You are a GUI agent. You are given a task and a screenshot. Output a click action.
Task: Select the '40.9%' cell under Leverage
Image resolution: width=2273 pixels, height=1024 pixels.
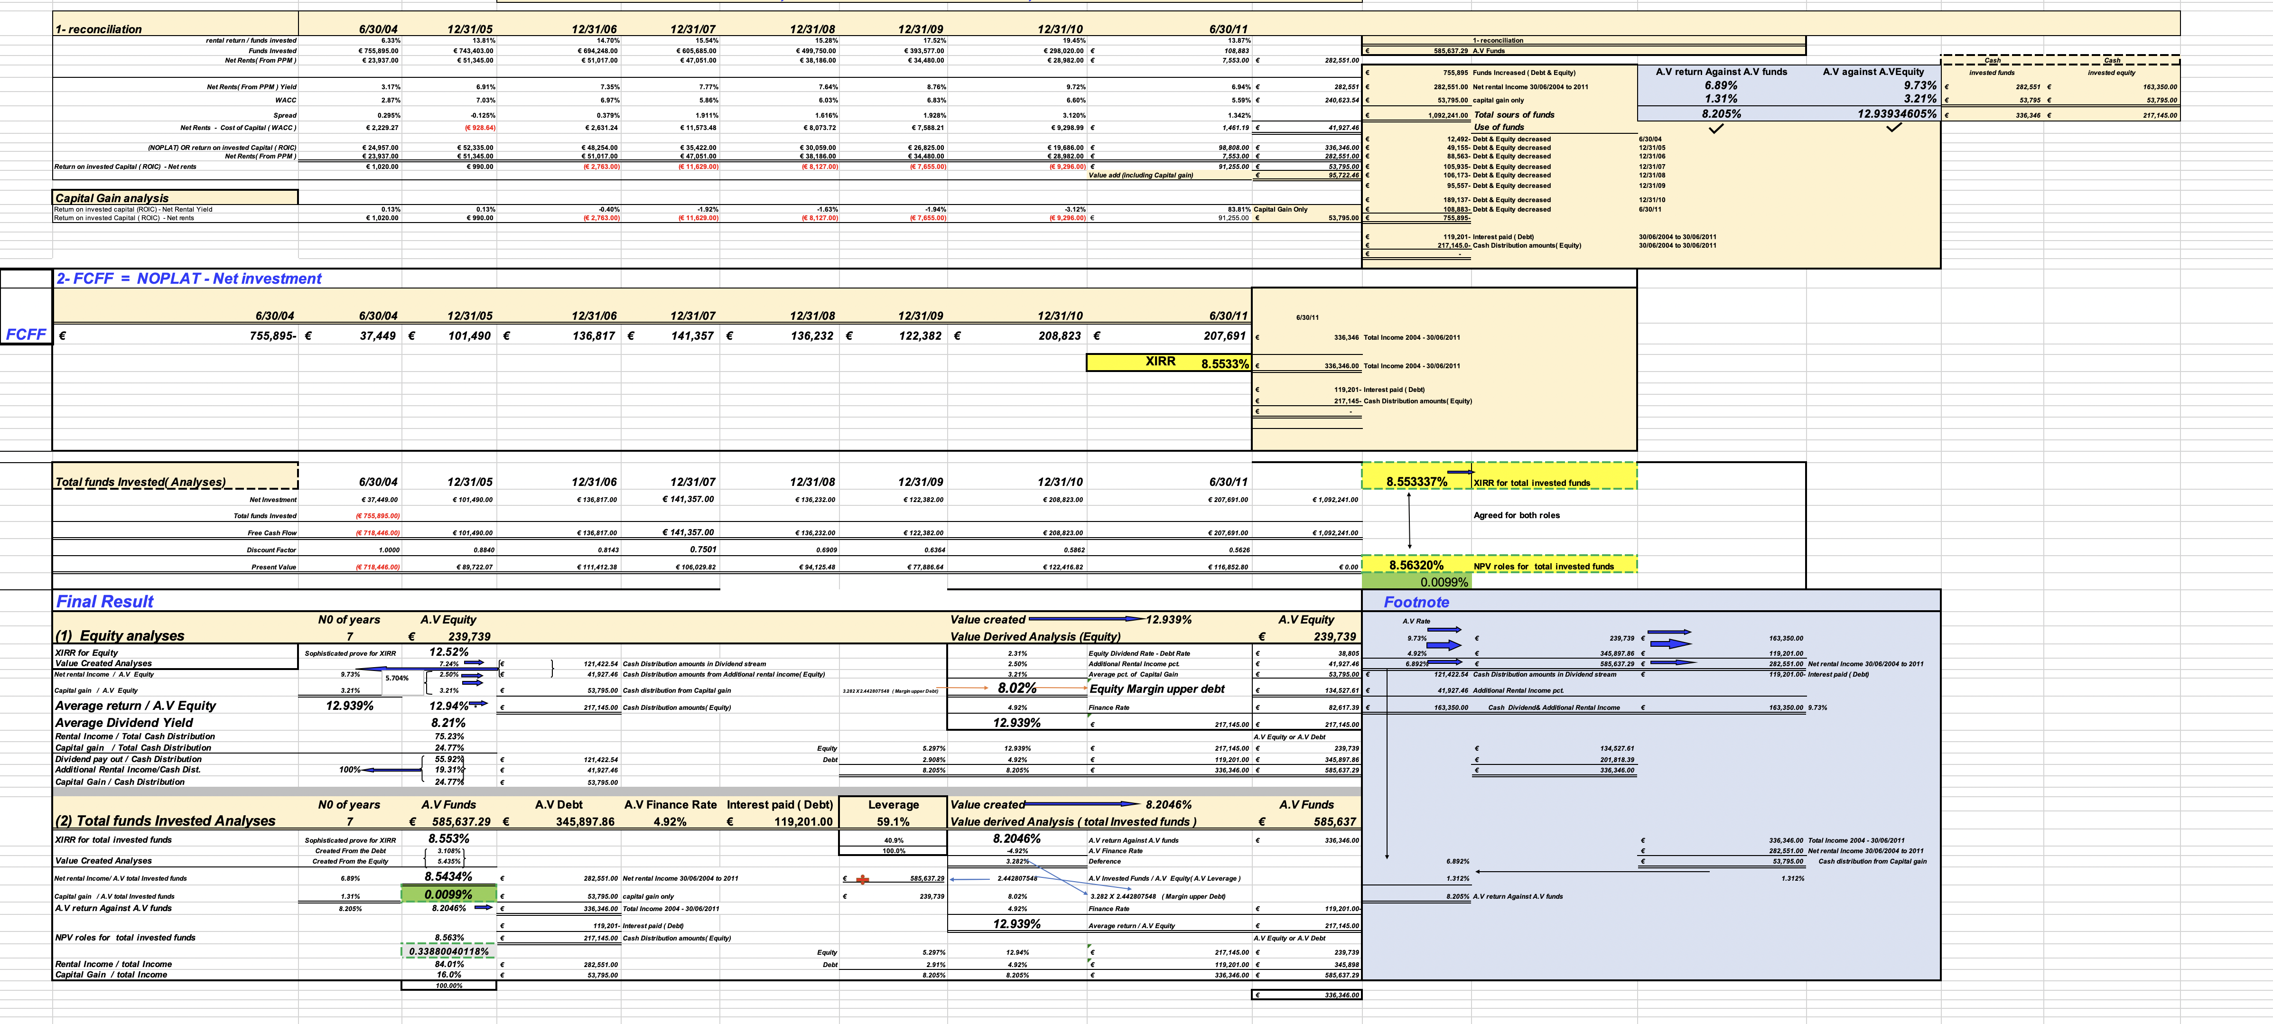(893, 840)
